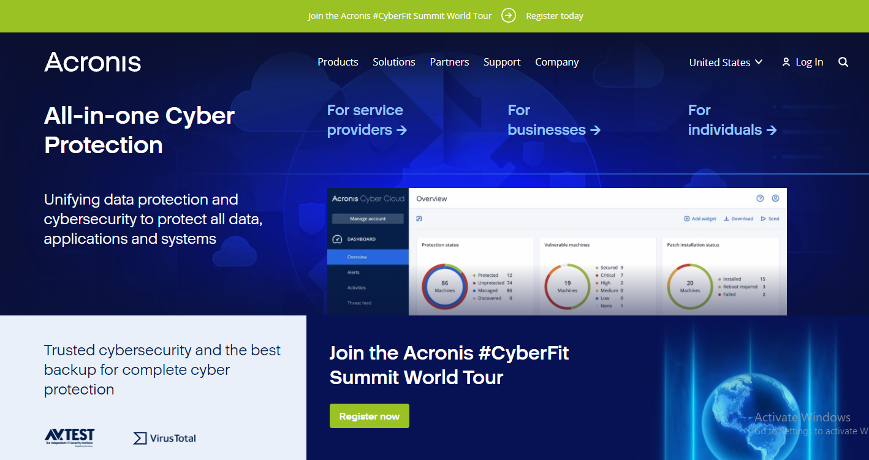Click the expand icon under Overview title

click(419, 219)
